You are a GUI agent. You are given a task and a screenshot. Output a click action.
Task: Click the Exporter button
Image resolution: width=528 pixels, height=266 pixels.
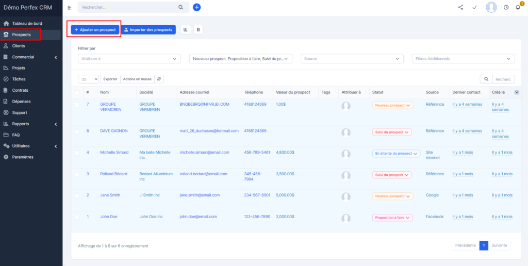[110, 79]
